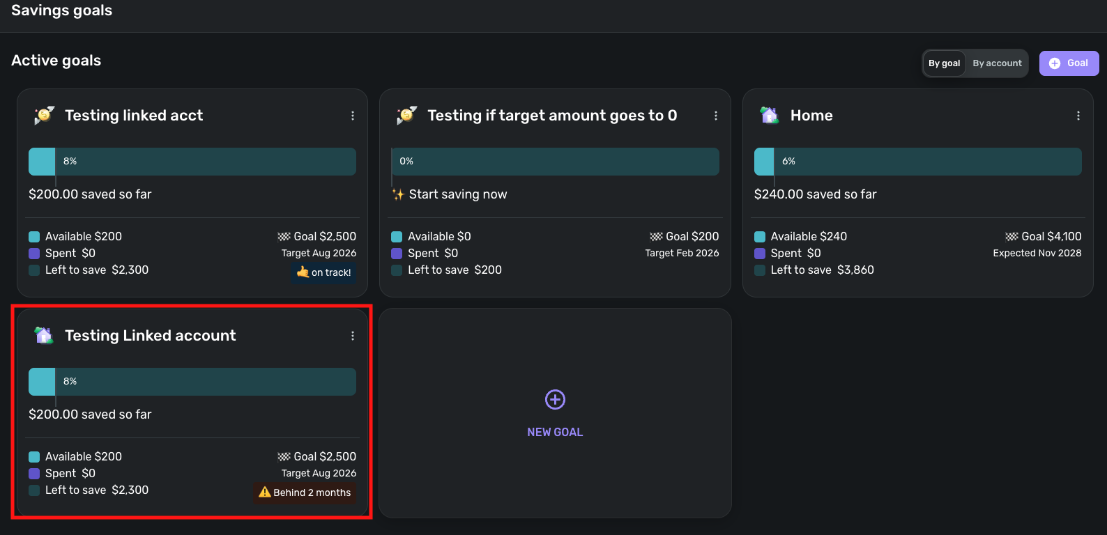Click the 8% progress bar on Testing Linked account

tap(192, 382)
